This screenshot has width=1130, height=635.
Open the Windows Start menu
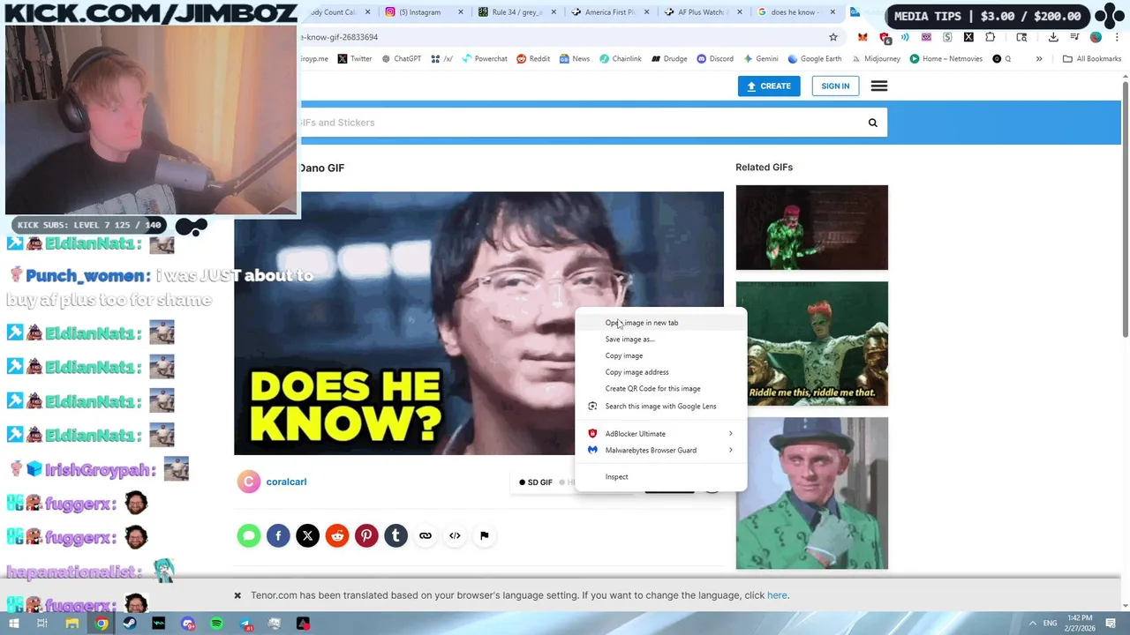(13, 624)
